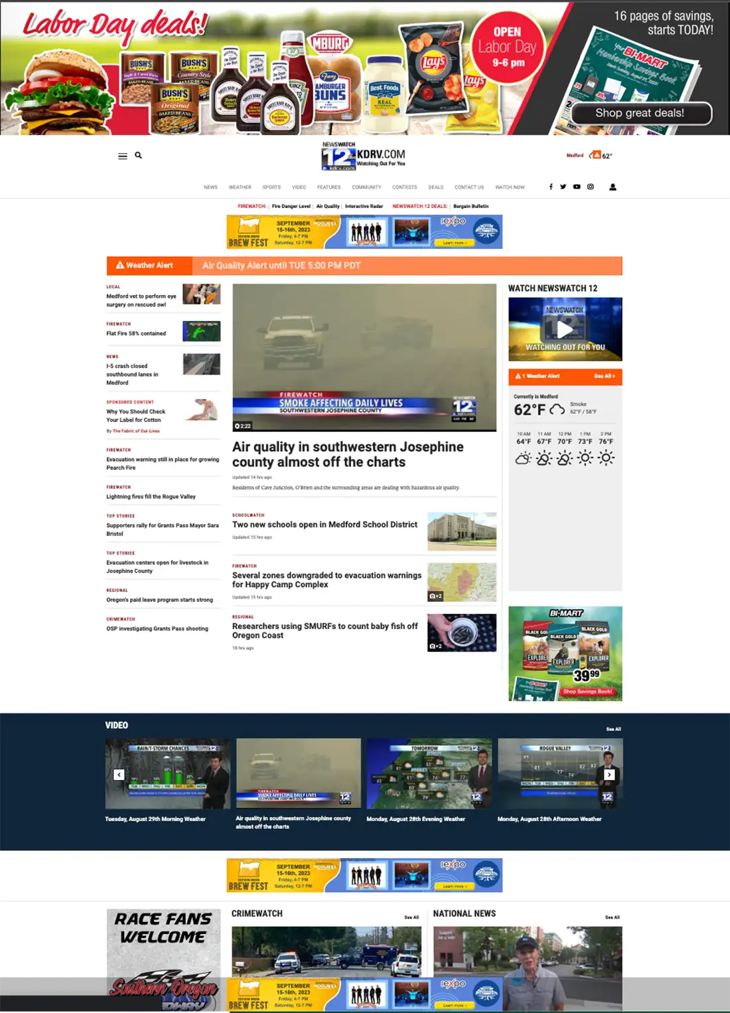Open Flat Fire 58% contained story
The height and width of the screenshot is (1013, 730).
(x=136, y=333)
